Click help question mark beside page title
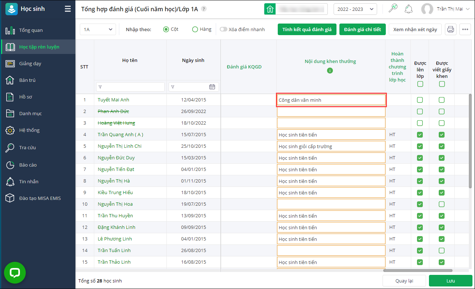Image resolution: width=475 pixels, height=289 pixels. pyautogui.click(x=204, y=9)
